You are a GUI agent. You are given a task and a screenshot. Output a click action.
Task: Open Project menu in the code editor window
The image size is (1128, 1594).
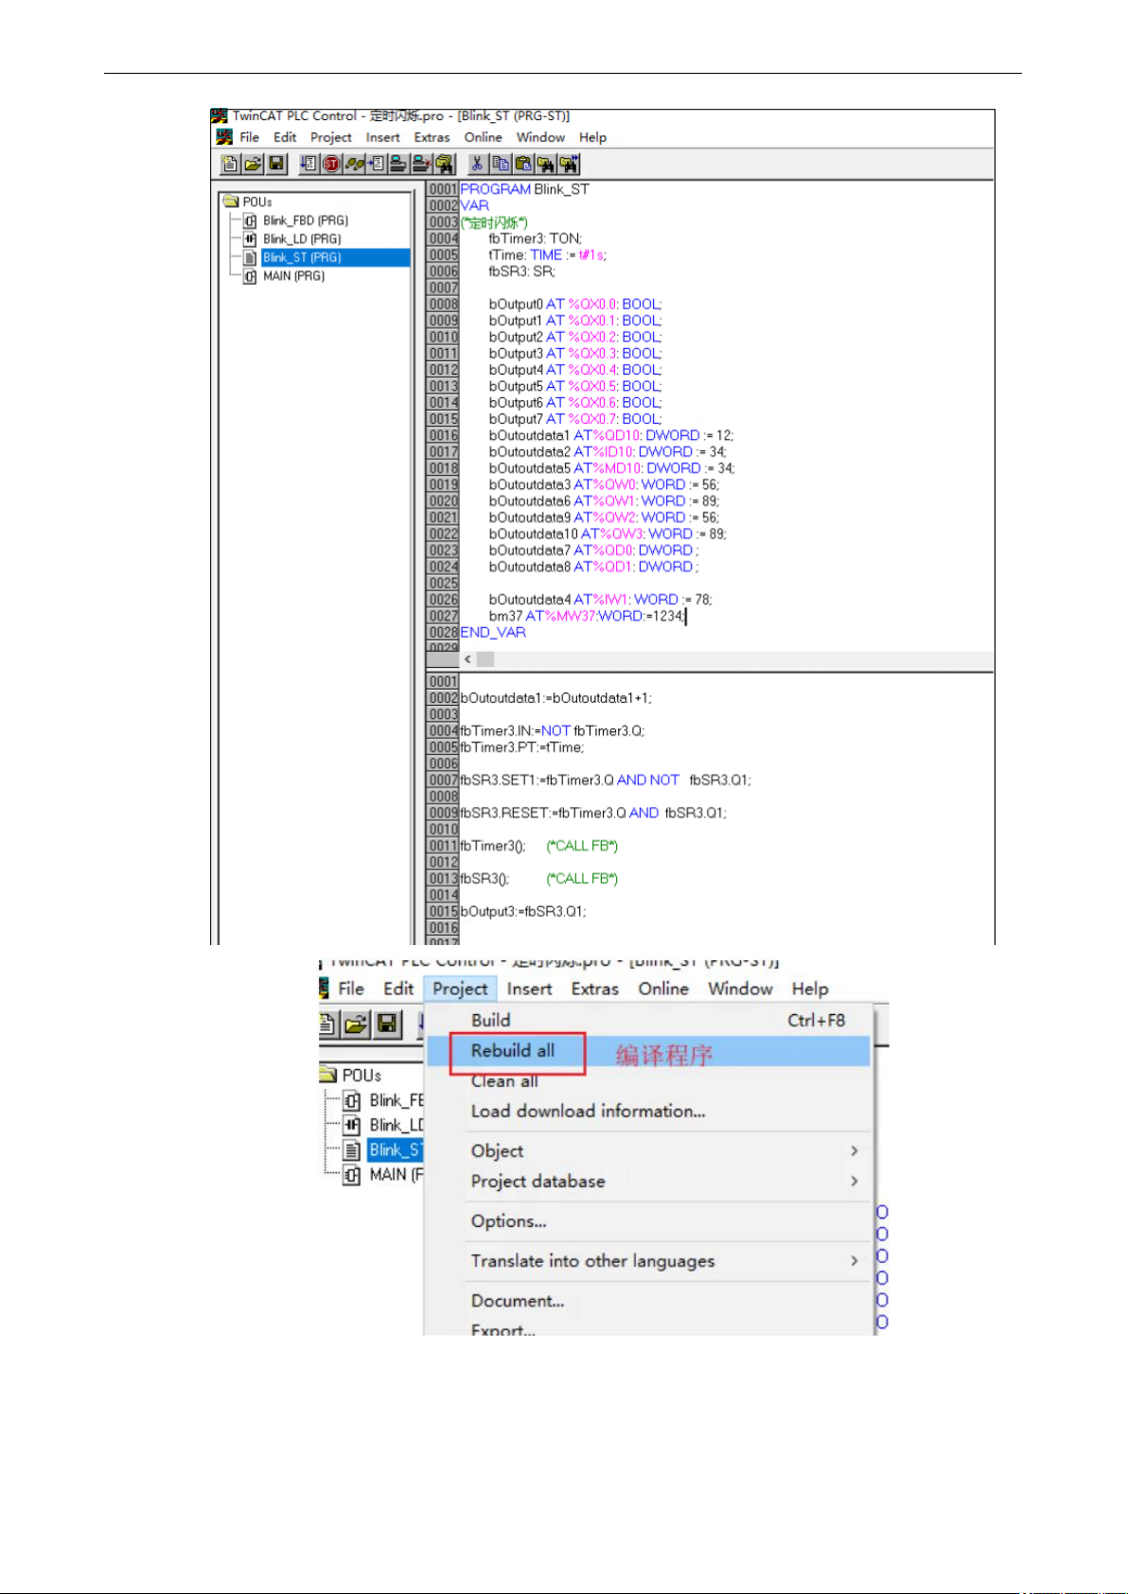(331, 137)
